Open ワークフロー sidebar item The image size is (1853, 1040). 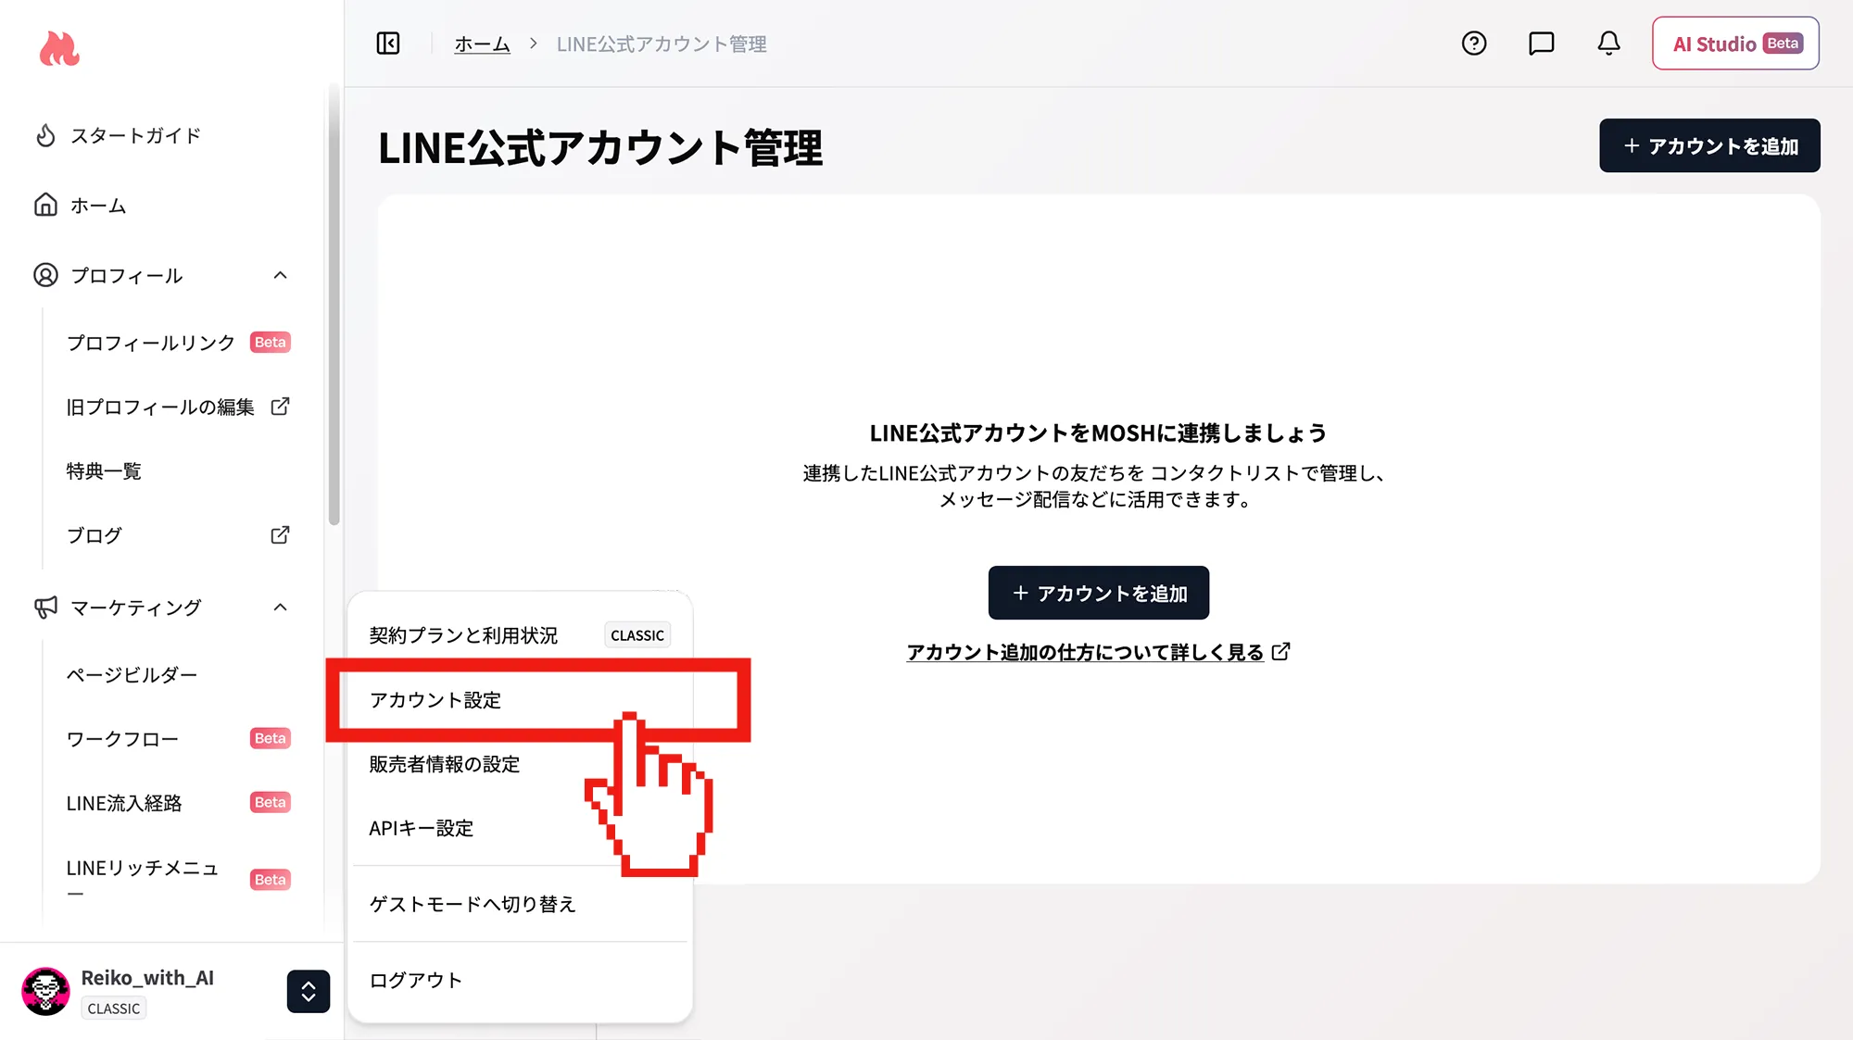point(122,739)
